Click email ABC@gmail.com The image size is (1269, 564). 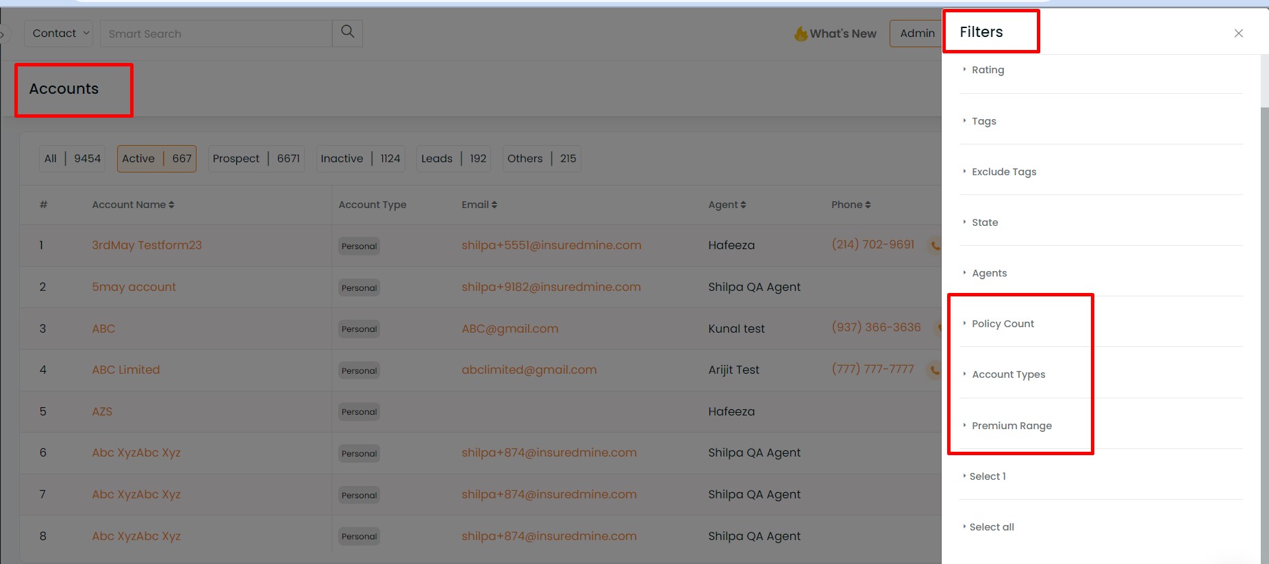click(x=510, y=329)
